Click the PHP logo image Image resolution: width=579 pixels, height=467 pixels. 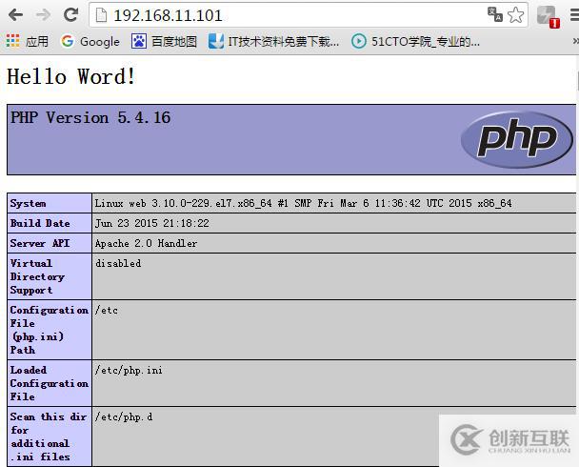point(517,140)
